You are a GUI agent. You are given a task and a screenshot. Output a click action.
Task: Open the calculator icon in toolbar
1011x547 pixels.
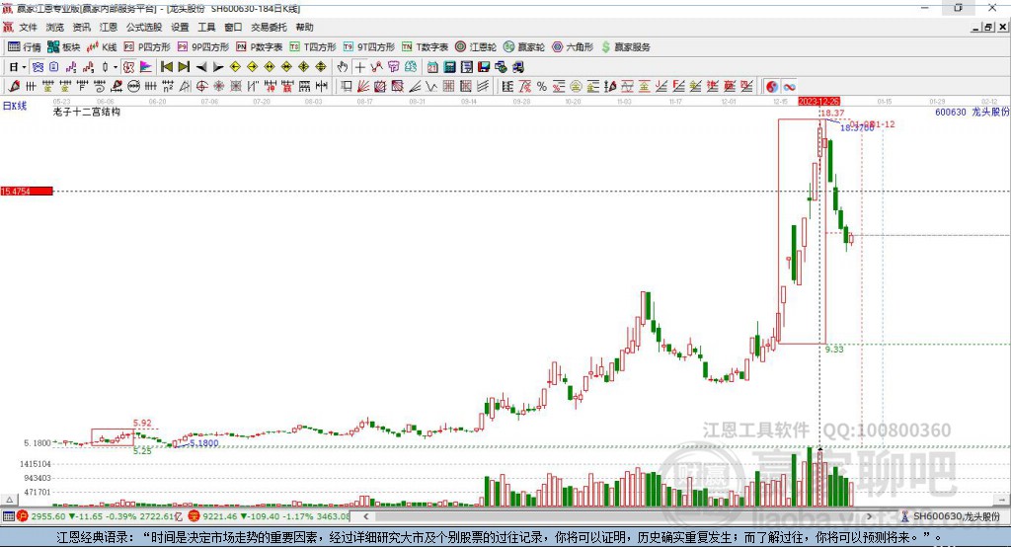coord(449,67)
